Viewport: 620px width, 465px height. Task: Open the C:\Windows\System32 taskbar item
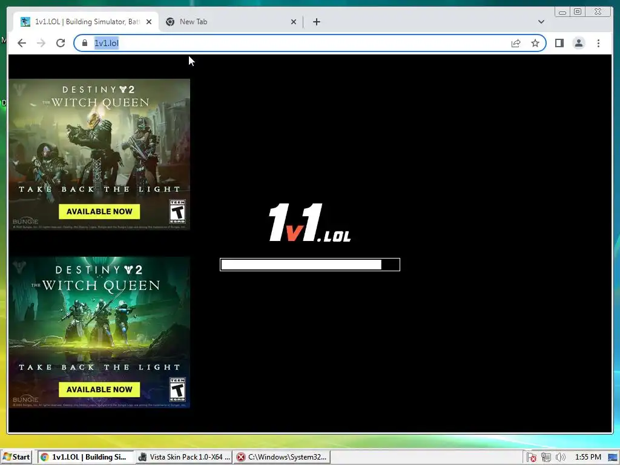282,457
